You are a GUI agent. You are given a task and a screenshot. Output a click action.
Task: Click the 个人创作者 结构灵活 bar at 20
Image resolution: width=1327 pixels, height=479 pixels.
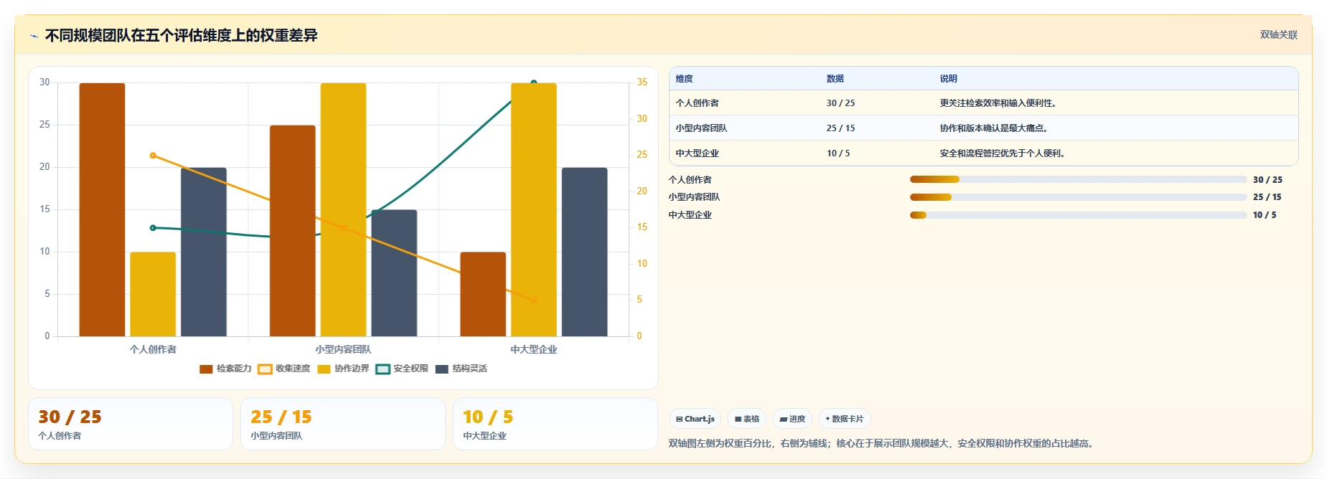tap(204, 252)
